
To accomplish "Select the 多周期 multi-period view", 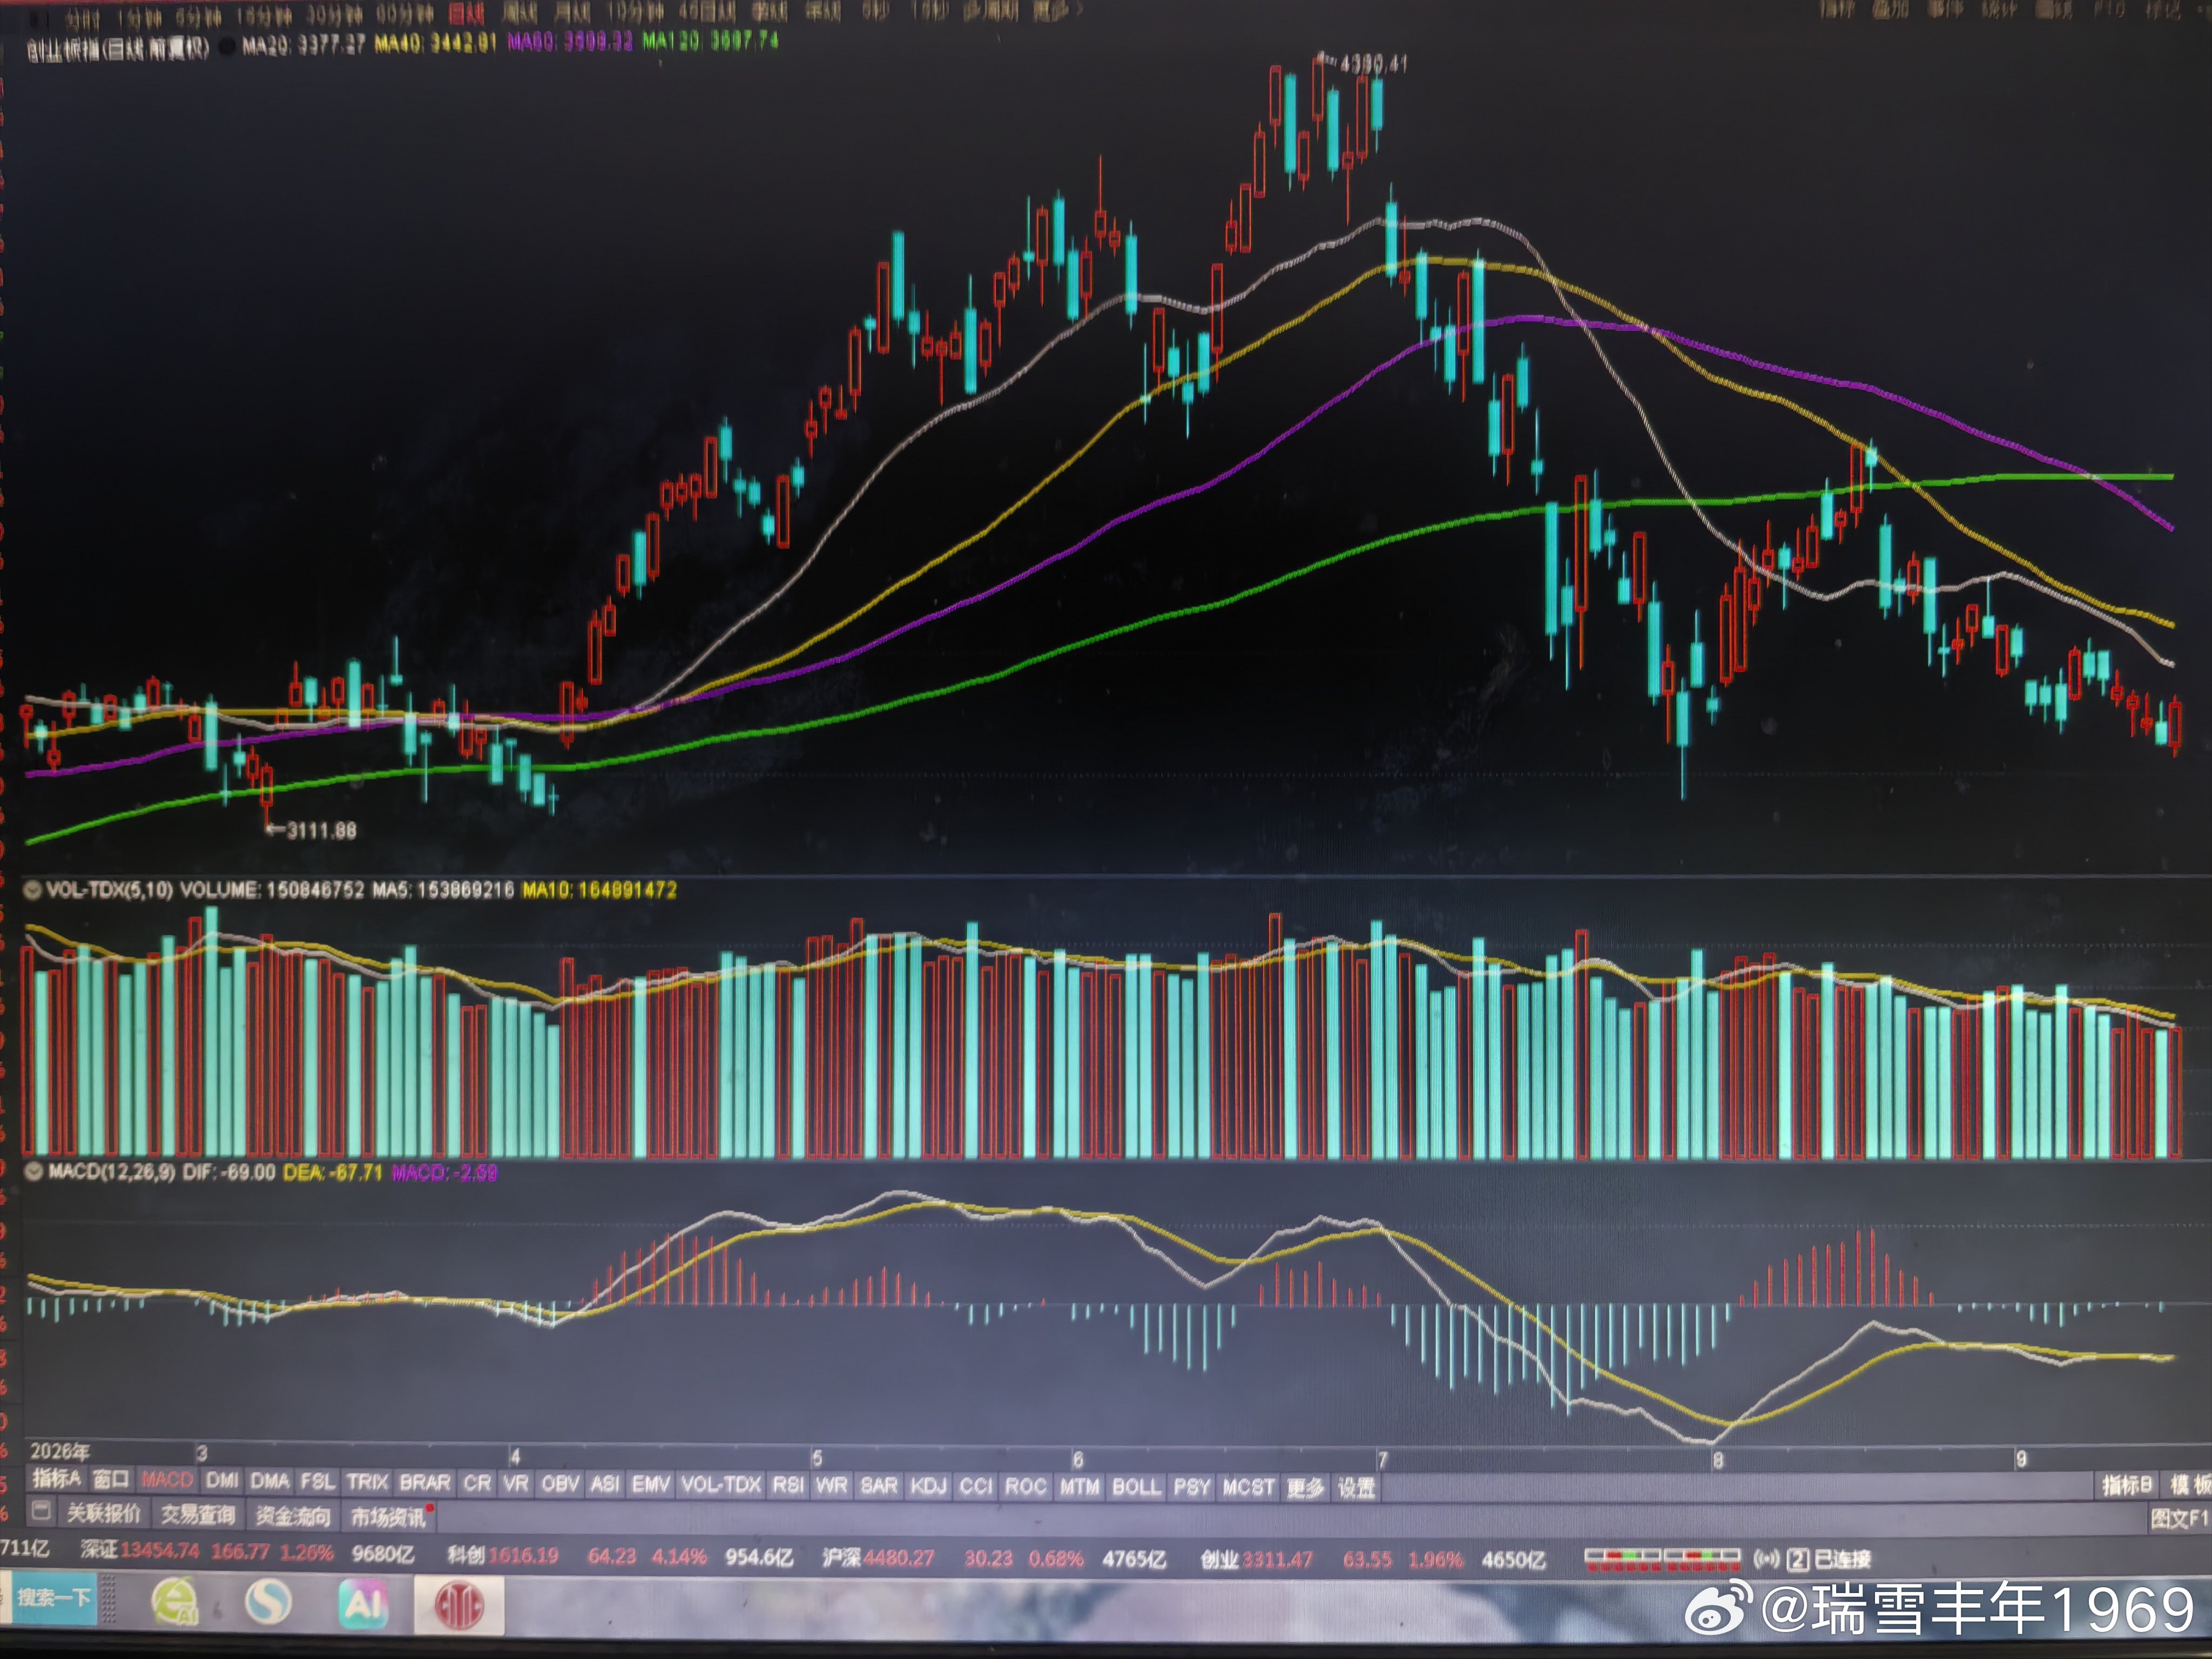I will coord(991,11).
